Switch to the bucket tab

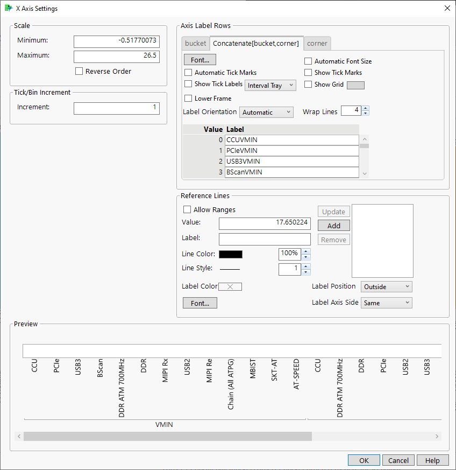(x=195, y=43)
